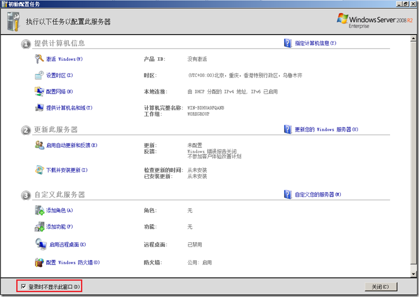The image size is (419, 297).
Task: Click the 关闭 button
Action: coord(381,287)
